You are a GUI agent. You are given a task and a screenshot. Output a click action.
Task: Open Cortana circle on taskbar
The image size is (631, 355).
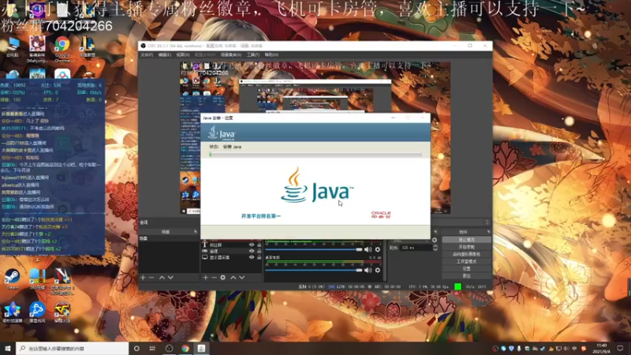(x=136, y=348)
